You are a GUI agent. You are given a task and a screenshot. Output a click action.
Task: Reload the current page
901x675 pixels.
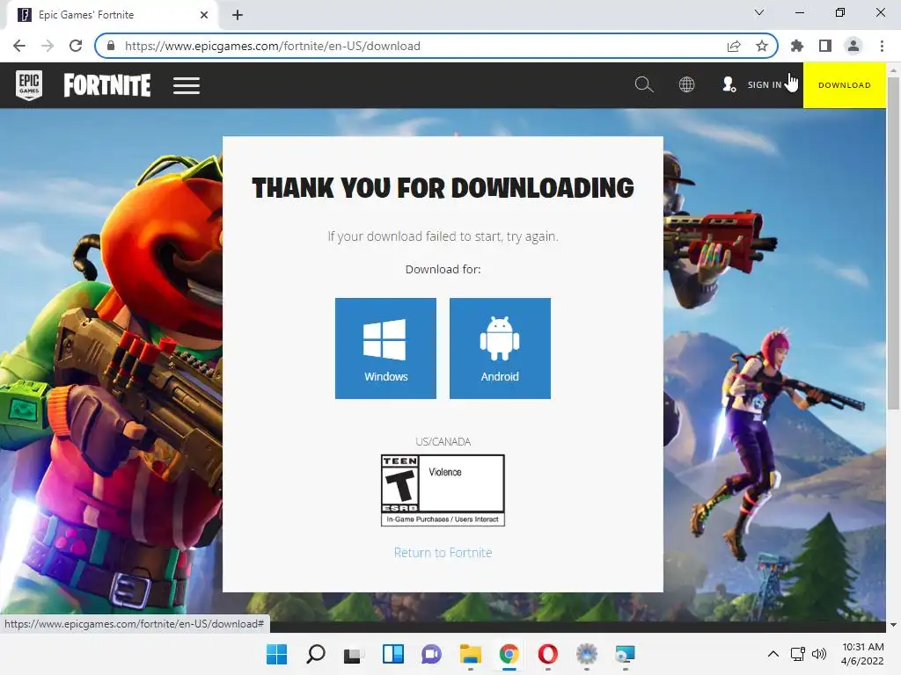(x=76, y=46)
